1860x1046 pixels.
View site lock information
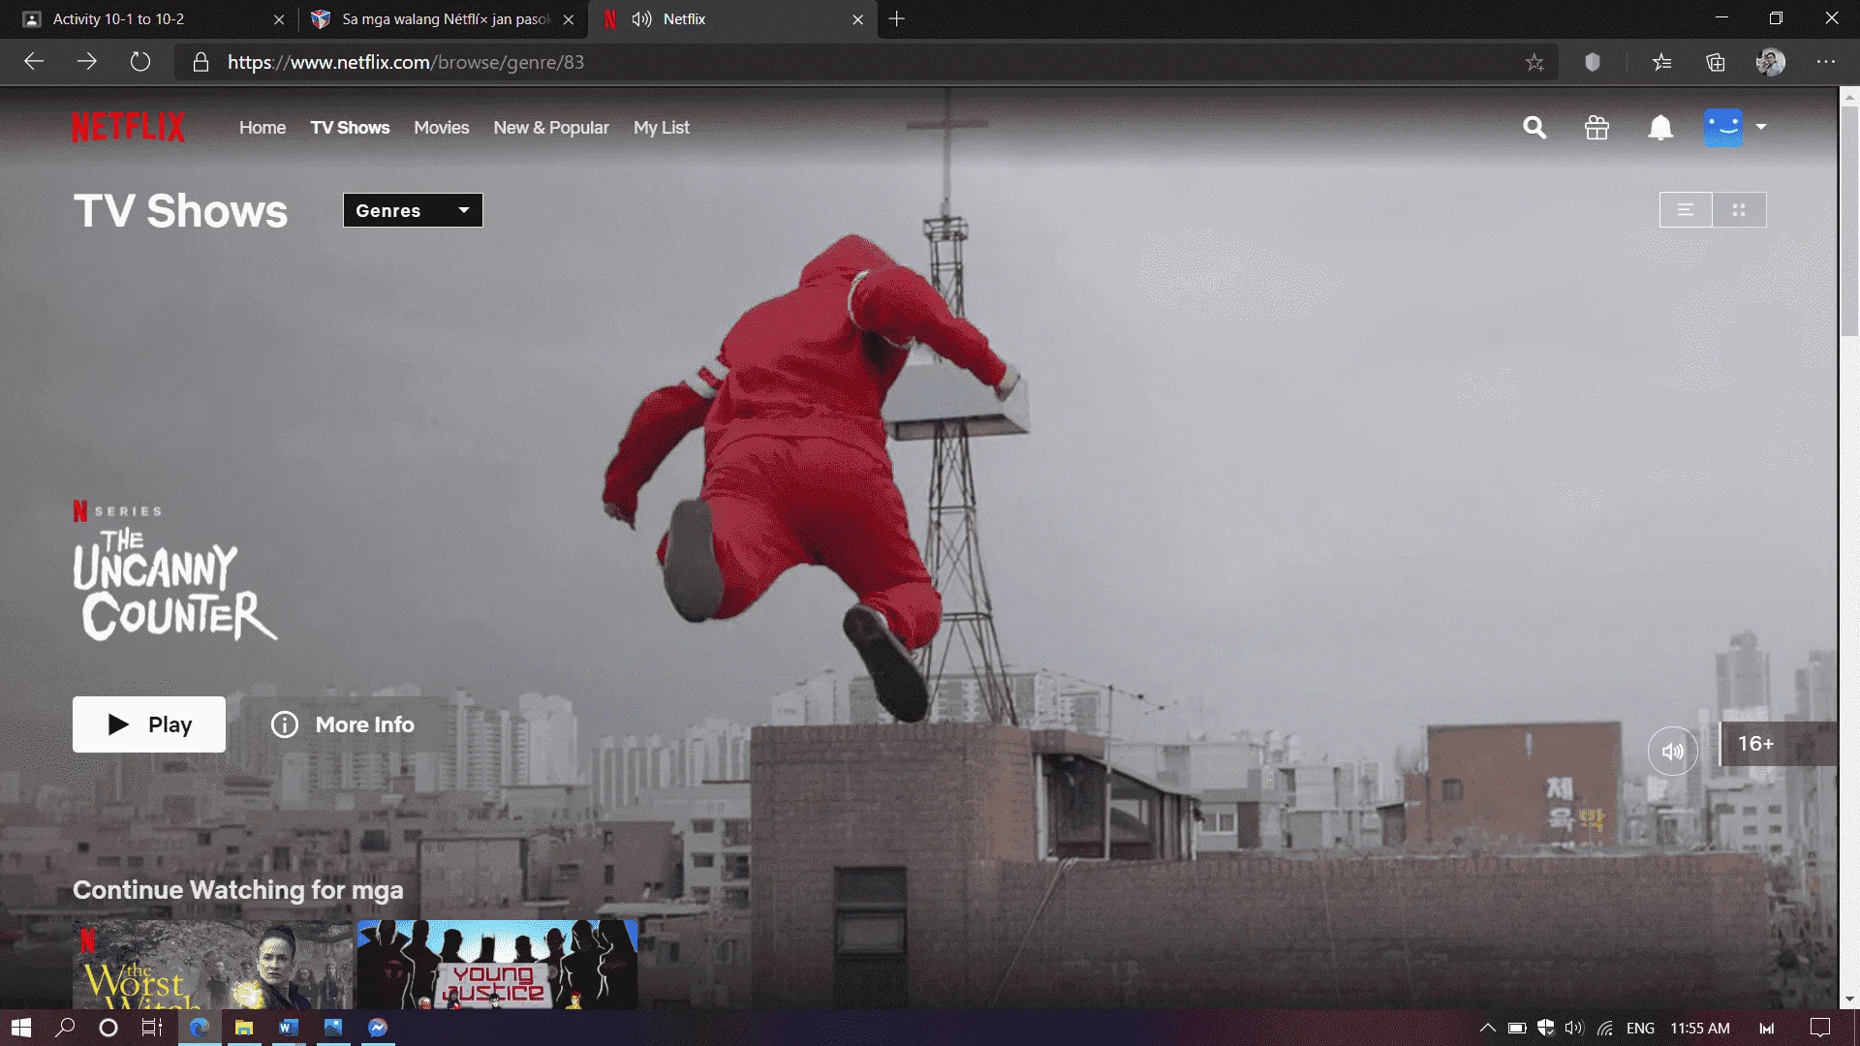201,62
